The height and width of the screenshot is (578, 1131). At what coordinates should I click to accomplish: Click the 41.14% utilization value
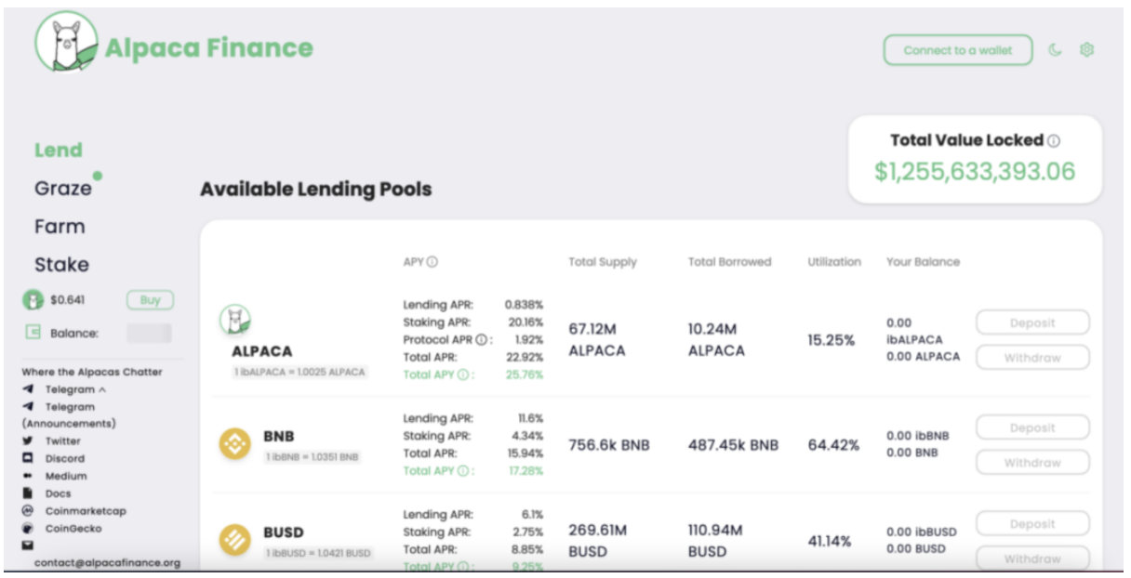click(830, 541)
